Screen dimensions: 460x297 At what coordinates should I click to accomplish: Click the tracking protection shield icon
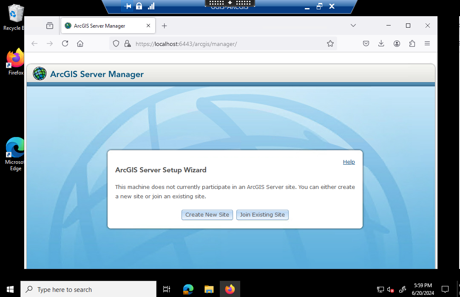pyautogui.click(x=116, y=43)
